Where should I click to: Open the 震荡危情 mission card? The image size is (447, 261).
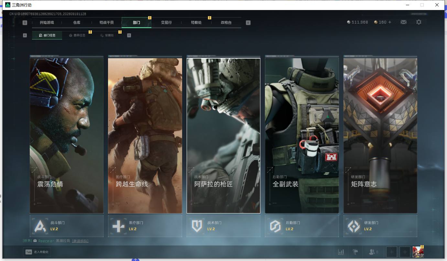(x=67, y=136)
